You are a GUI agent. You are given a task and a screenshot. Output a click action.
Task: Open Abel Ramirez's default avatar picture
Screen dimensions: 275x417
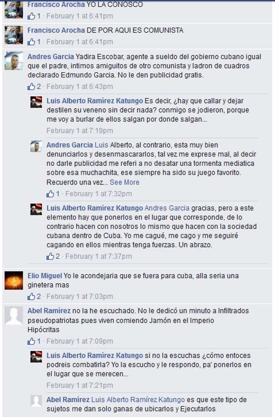14,316
